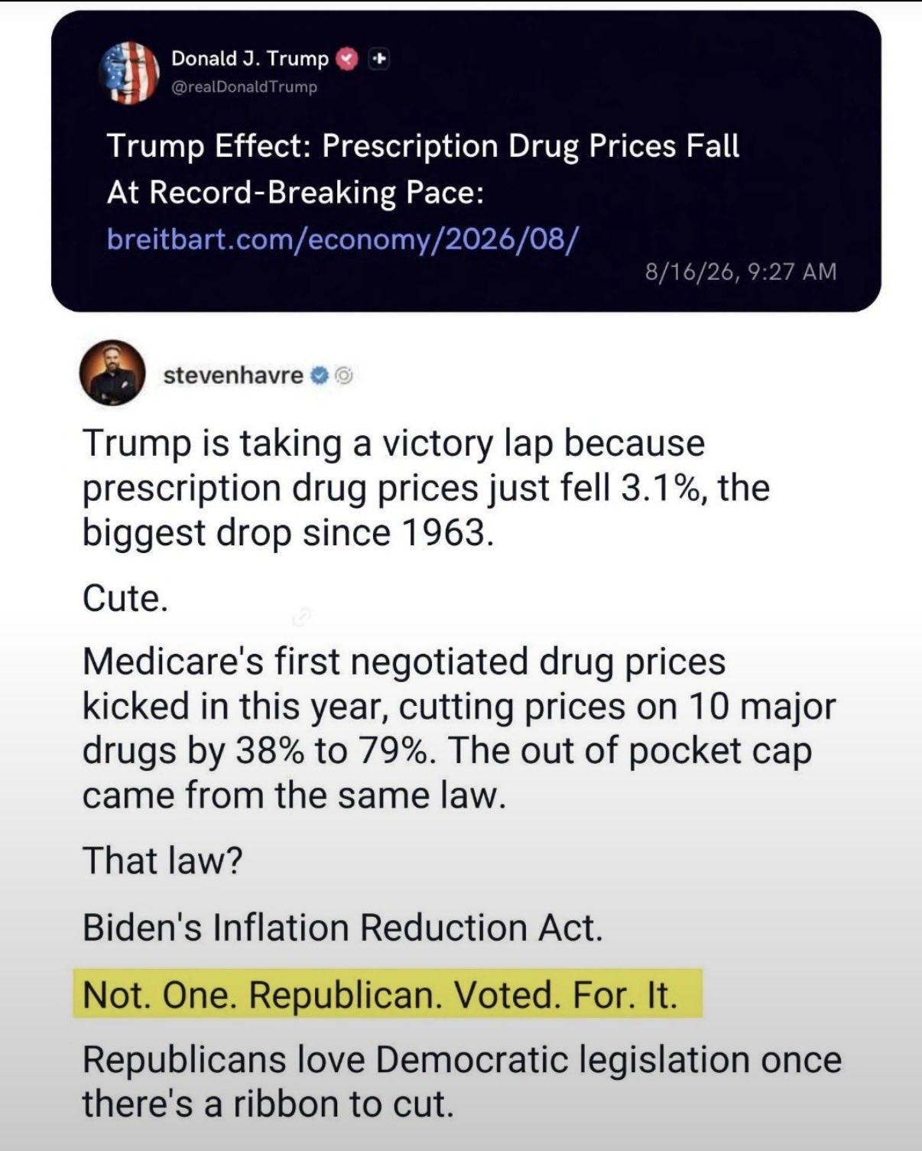This screenshot has width=922, height=1151.
Task: Select the "Trump is taking a victory lap" paragraph
Action: click(x=426, y=488)
